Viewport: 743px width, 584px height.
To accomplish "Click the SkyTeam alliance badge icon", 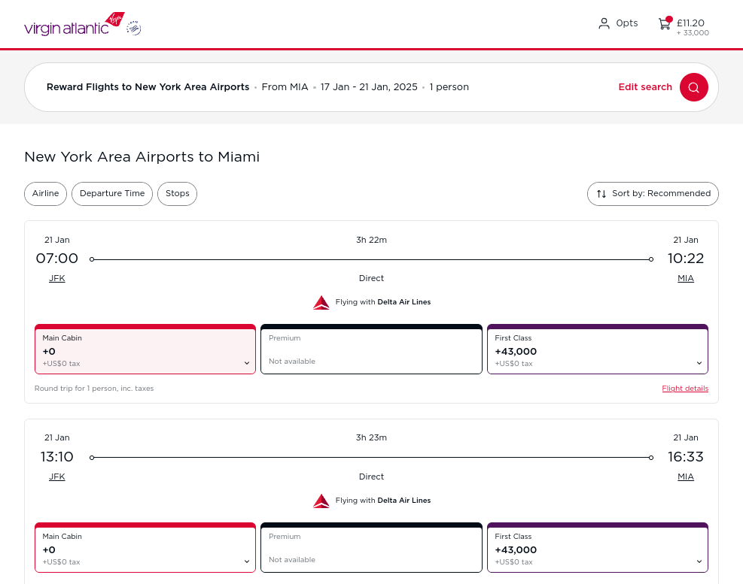I will click(x=134, y=29).
